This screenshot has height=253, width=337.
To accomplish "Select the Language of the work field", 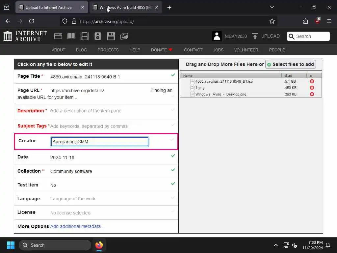I will (73, 199).
